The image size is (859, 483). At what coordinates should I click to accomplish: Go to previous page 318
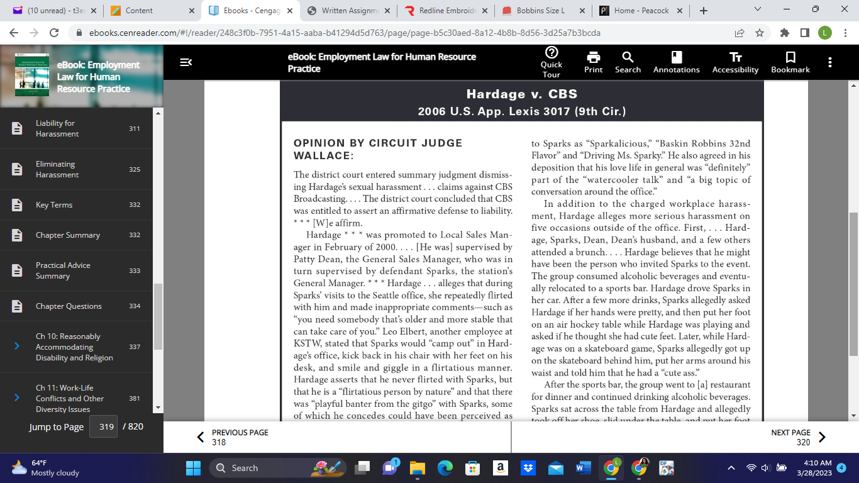point(234,437)
